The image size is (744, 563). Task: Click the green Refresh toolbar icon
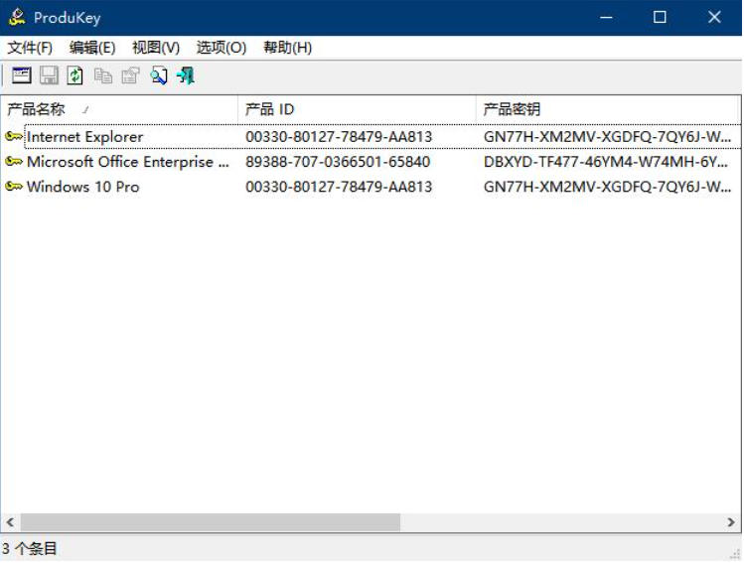click(75, 75)
